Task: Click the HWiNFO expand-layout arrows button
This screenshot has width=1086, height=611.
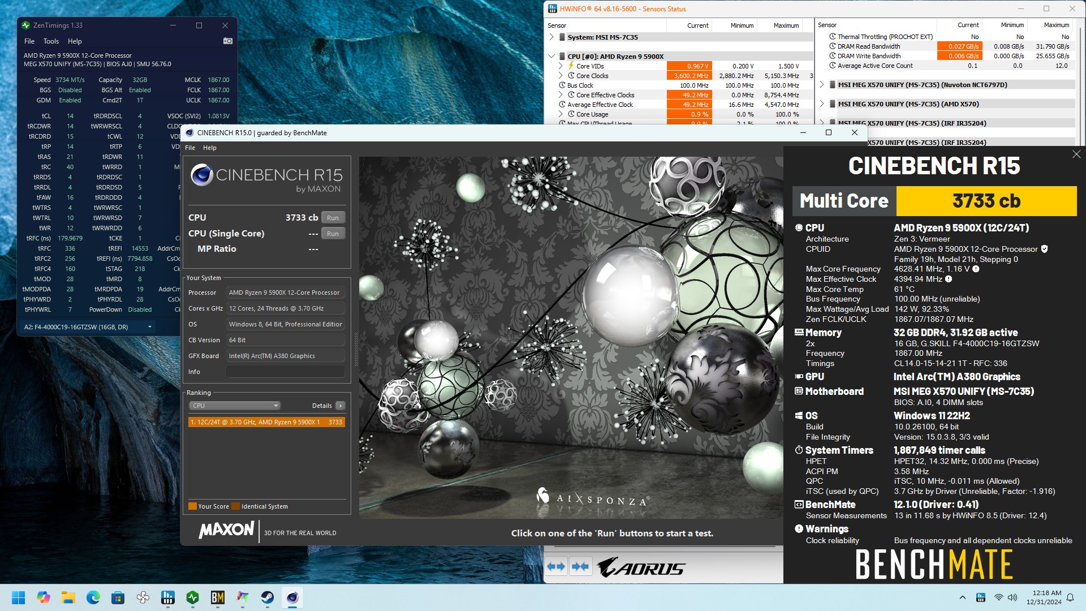Action: tap(556, 566)
